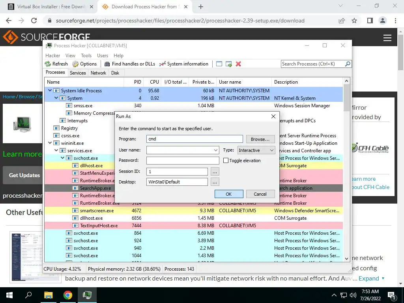This screenshot has width=404, height=303.
Task: Click the find window toolbar icon
Action: point(219,64)
